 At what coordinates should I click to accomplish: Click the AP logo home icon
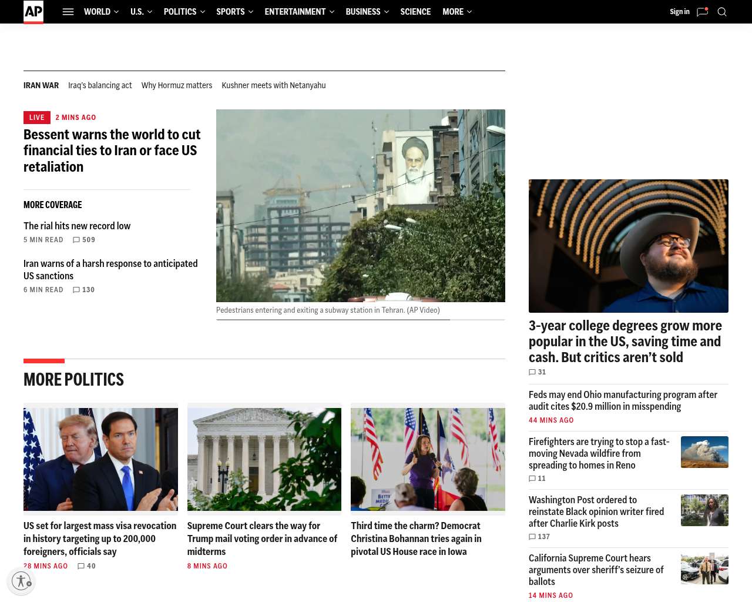tap(33, 12)
